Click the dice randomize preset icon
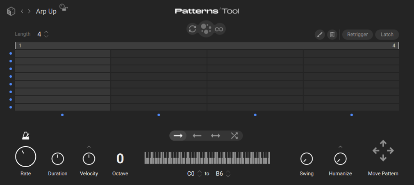The image size is (414, 185). [11, 11]
